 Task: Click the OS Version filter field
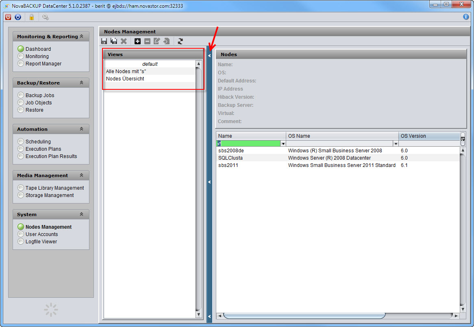pos(429,144)
